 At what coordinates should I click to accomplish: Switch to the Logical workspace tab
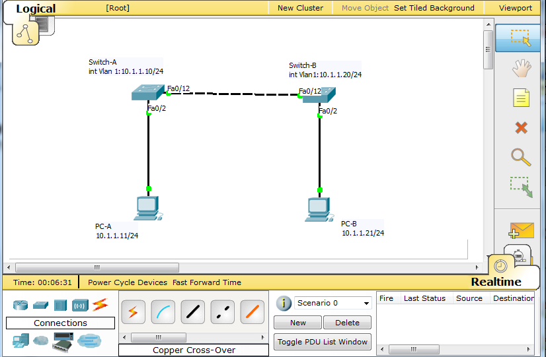(x=36, y=9)
